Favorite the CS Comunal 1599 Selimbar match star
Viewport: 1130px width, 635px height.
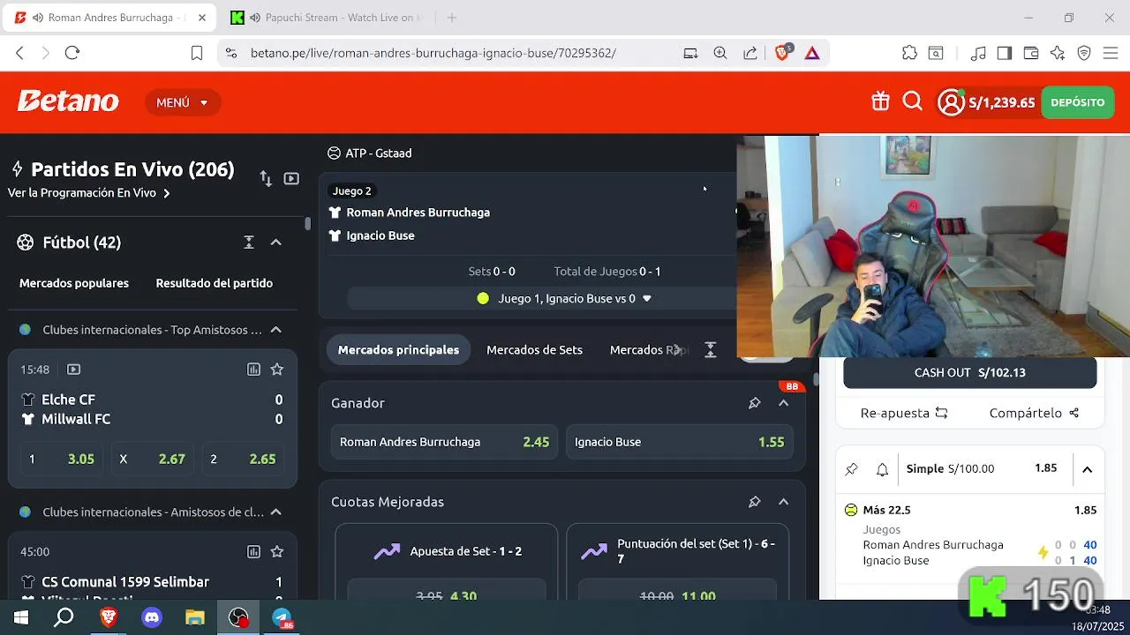pyautogui.click(x=277, y=552)
